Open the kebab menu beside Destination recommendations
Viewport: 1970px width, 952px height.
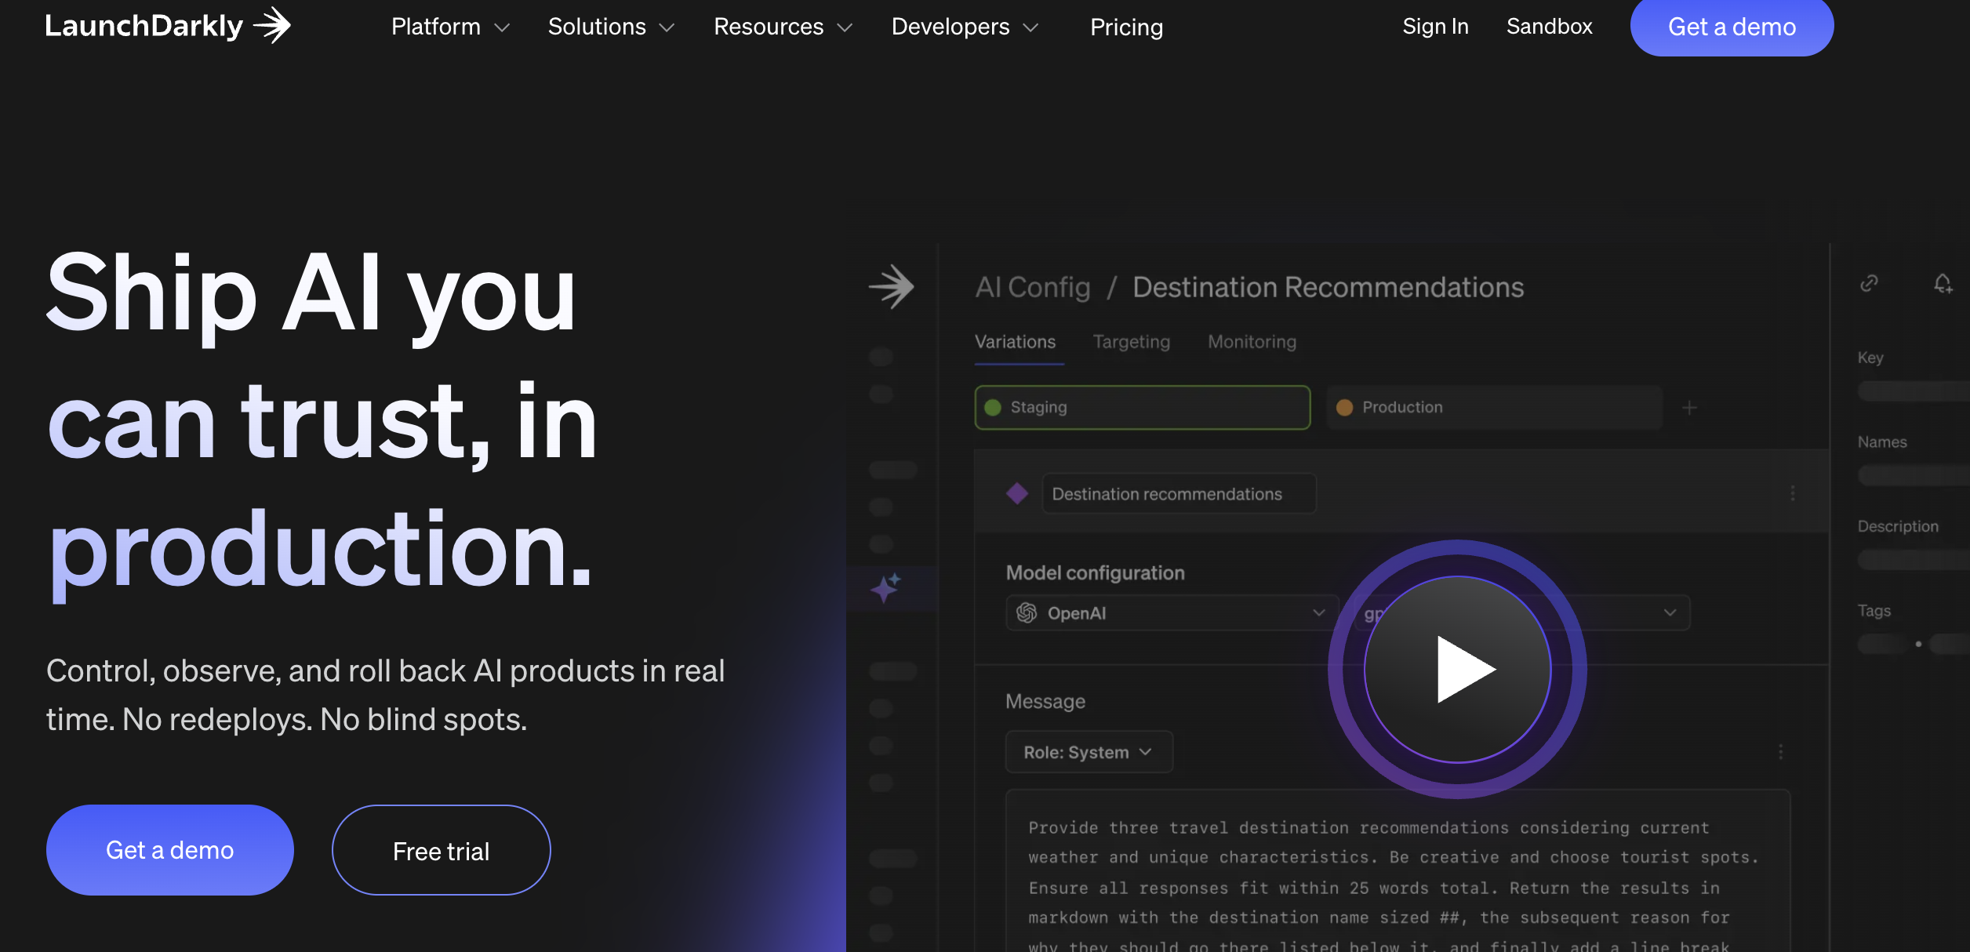click(1791, 494)
